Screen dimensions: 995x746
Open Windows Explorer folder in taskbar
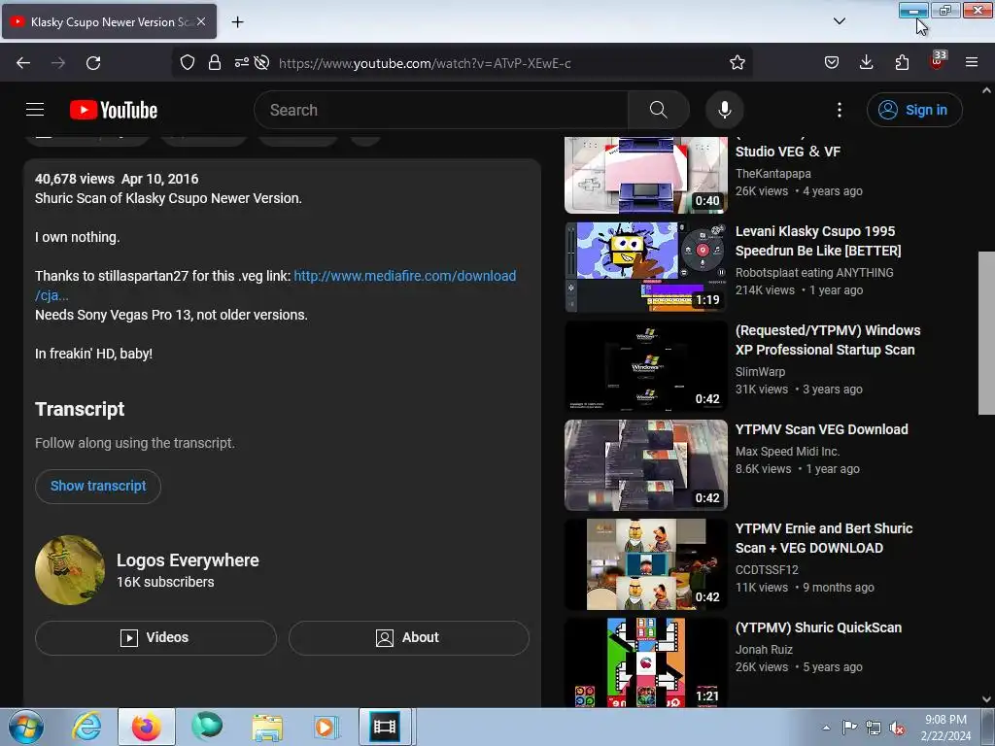pos(267,727)
